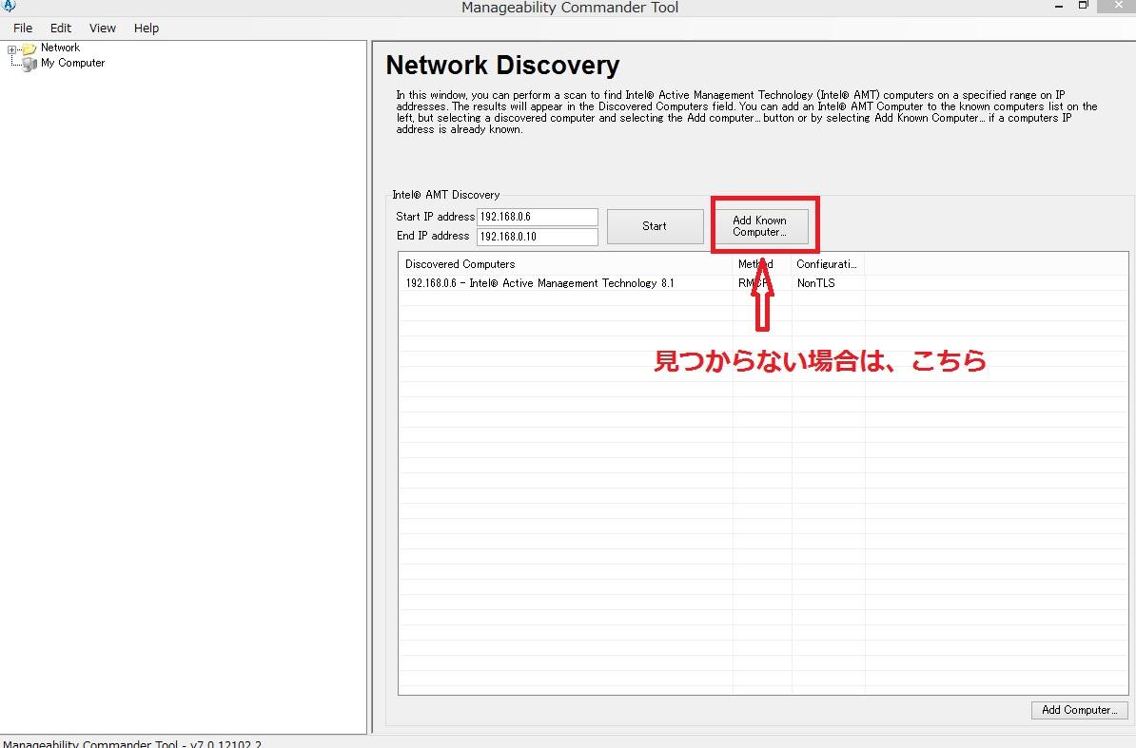The image size is (1136, 748).
Task: Click the Network folder icon
Action: pyautogui.click(x=29, y=48)
